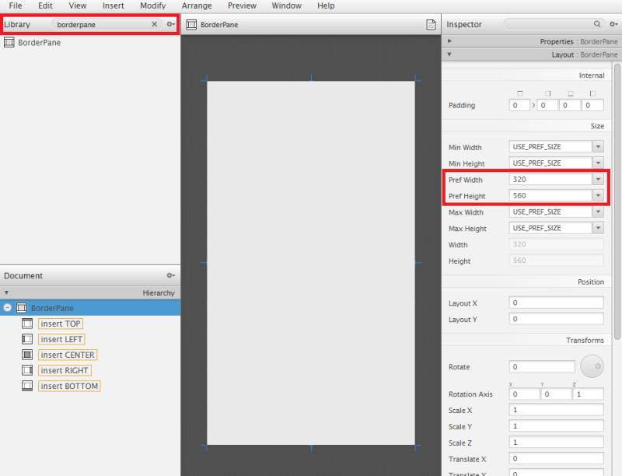Click the Inspector vertical scrollbar
This screenshot has width=622, height=476.
point(617,201)
